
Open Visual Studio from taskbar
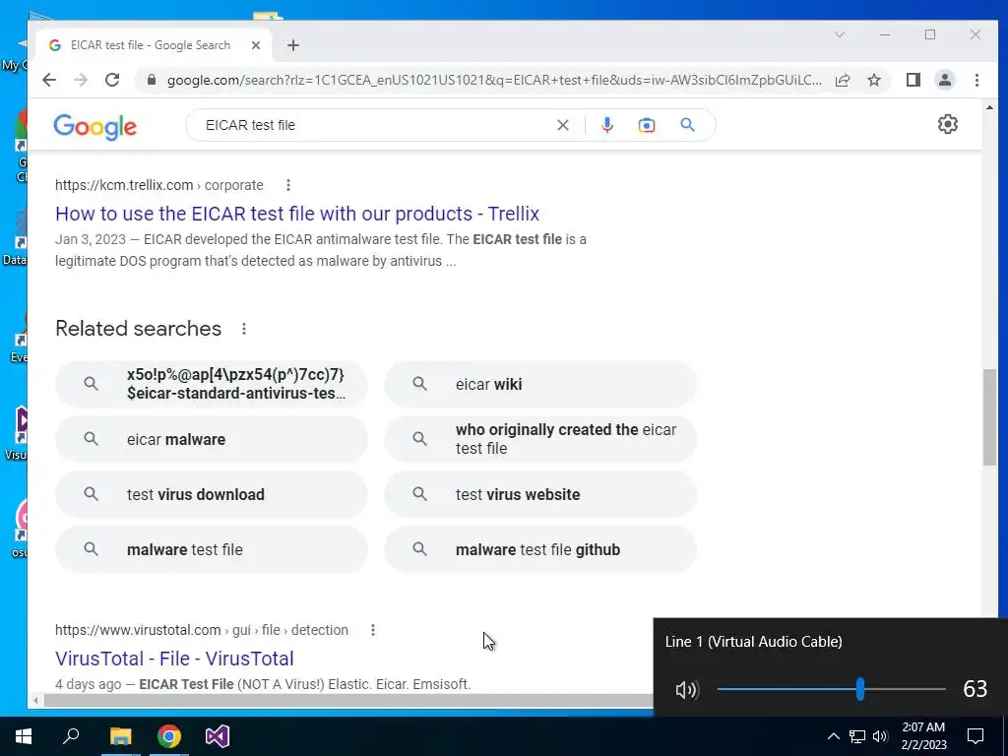218,736
